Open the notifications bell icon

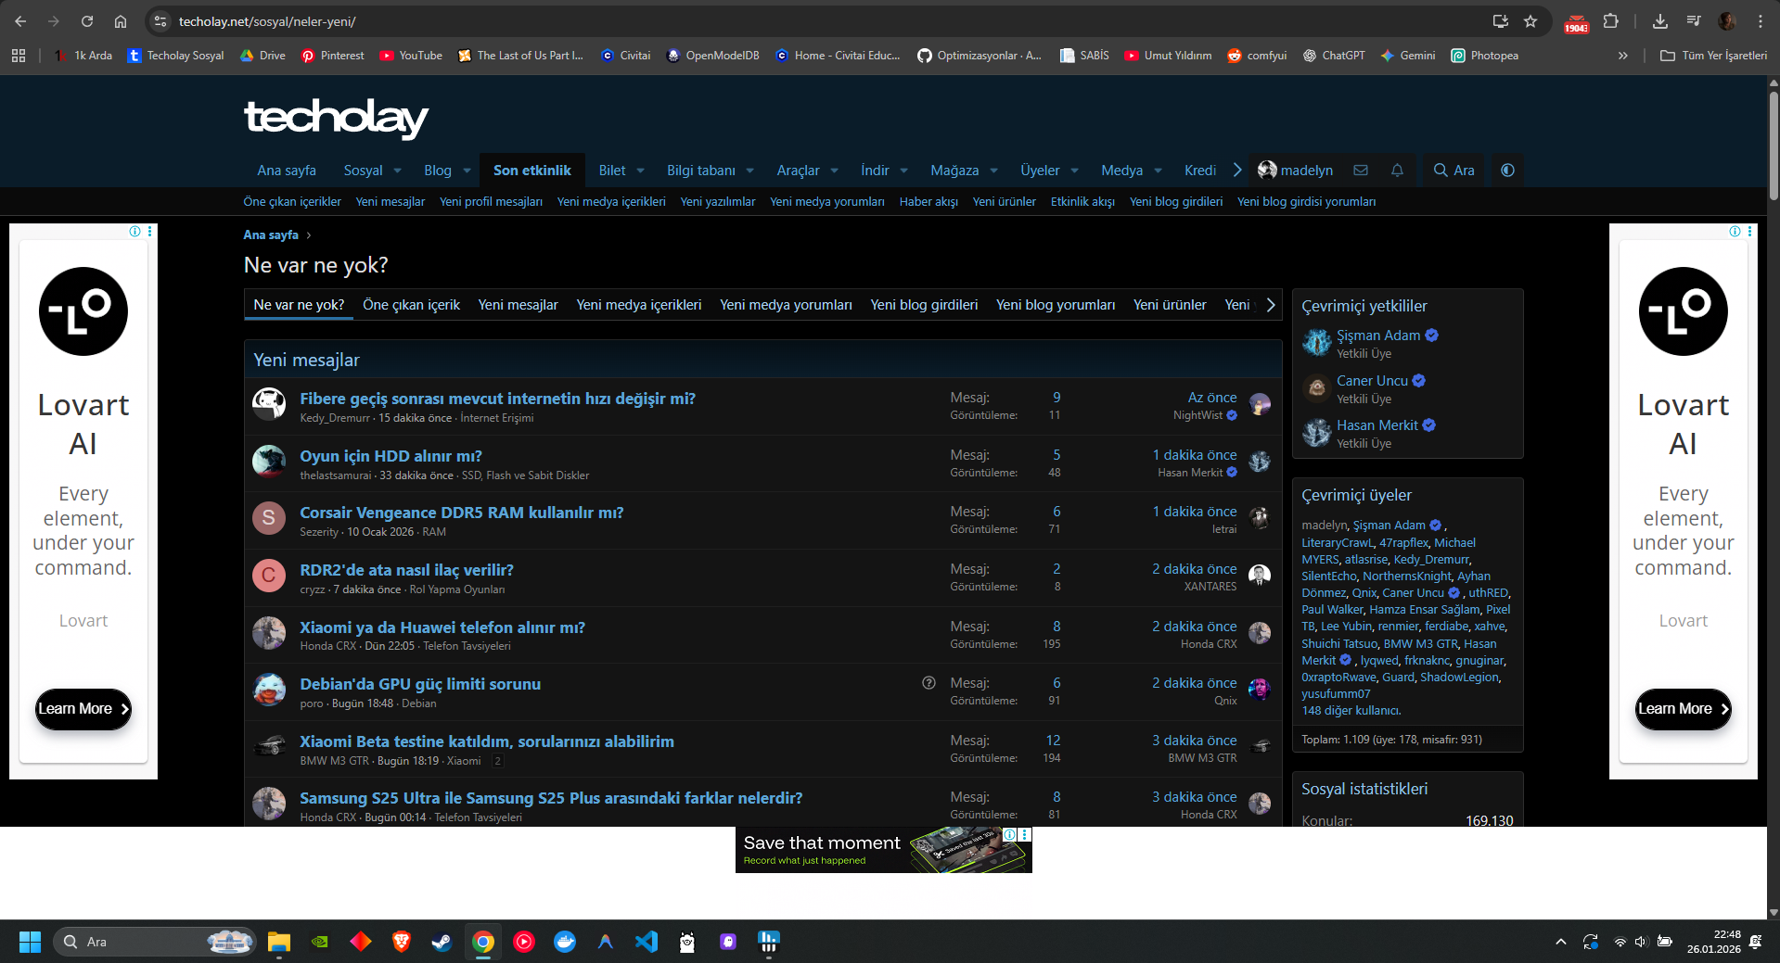(1397, 171)
